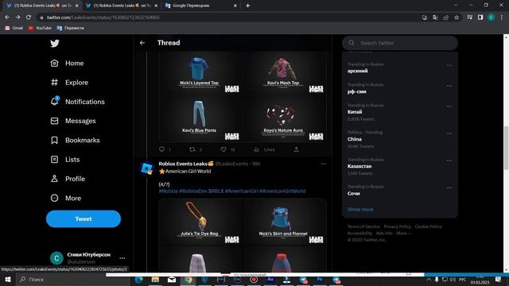Focus the Search Twitter field

pos(400,43)
